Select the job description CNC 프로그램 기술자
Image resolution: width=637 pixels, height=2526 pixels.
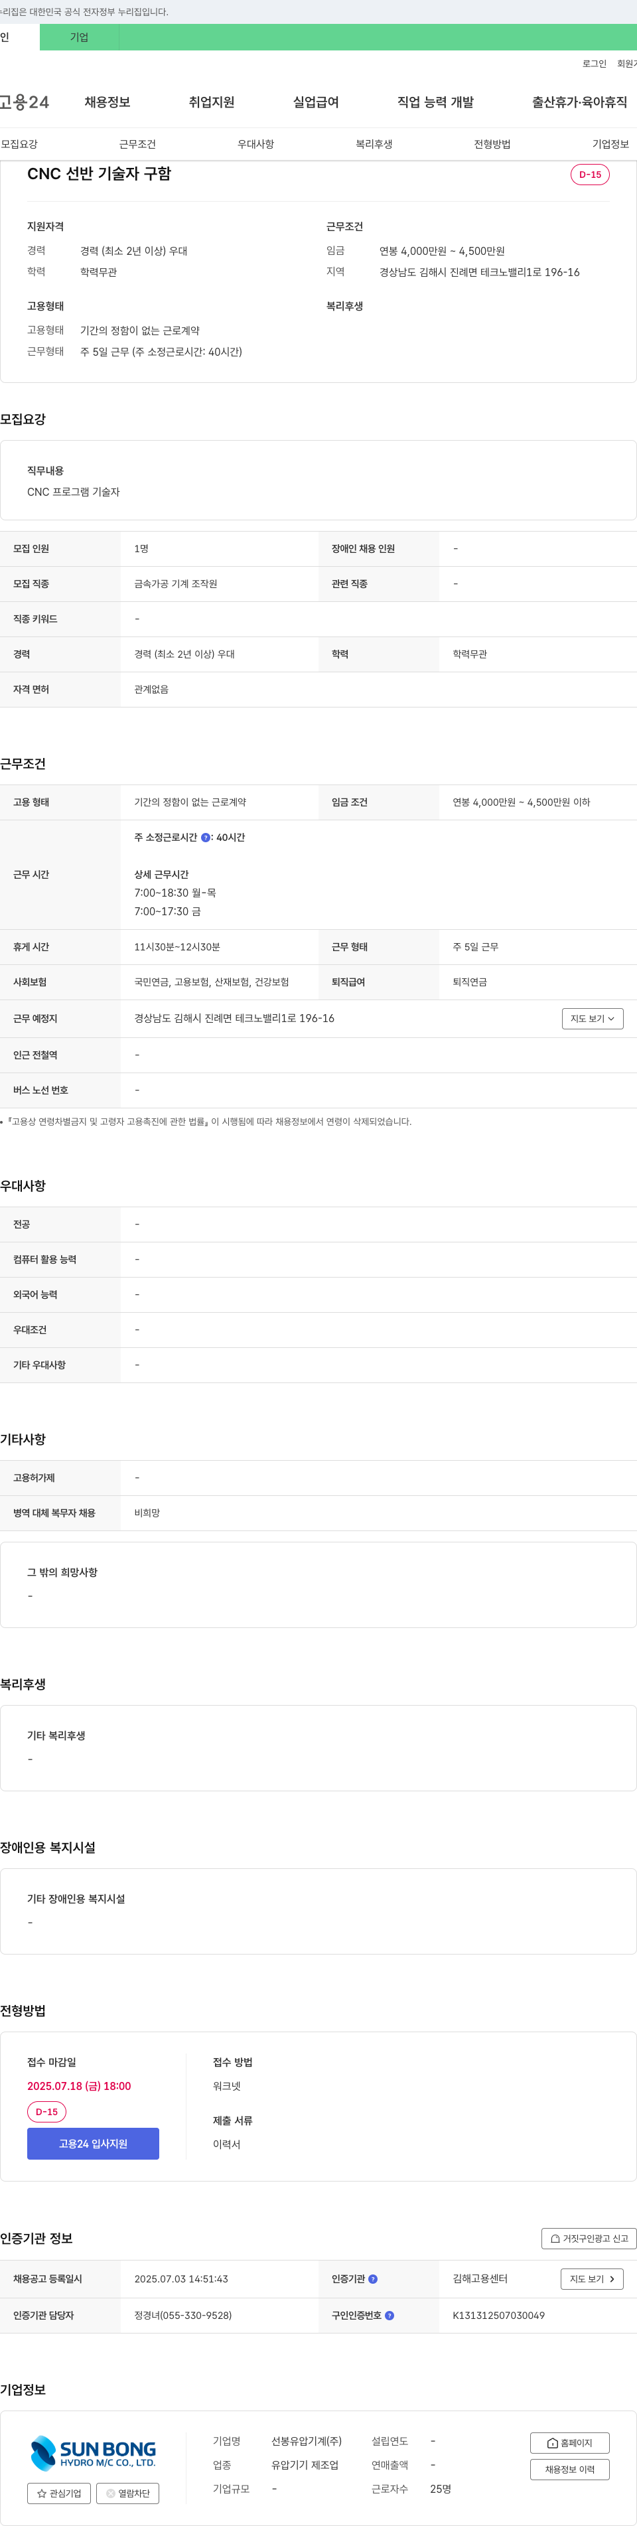pos(74,492)
